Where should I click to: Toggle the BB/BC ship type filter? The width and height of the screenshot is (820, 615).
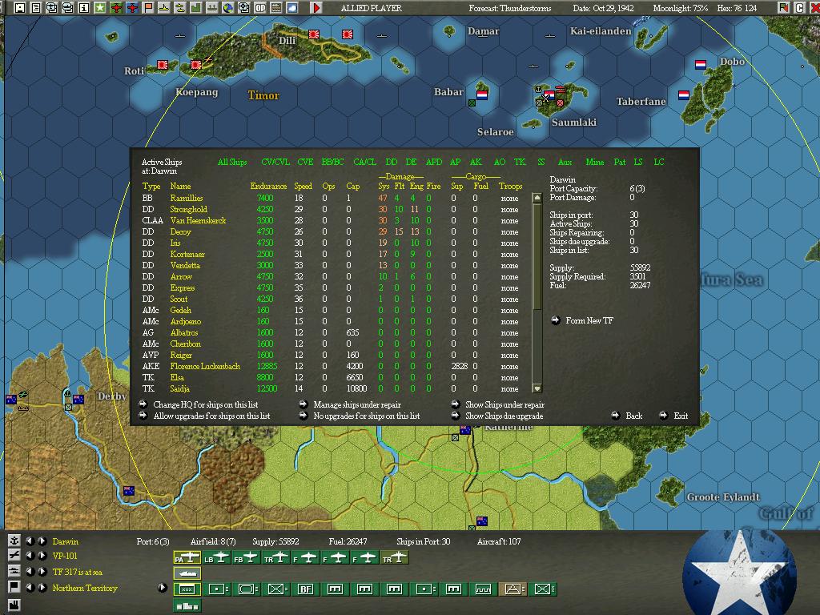click(x=332, y=162)
